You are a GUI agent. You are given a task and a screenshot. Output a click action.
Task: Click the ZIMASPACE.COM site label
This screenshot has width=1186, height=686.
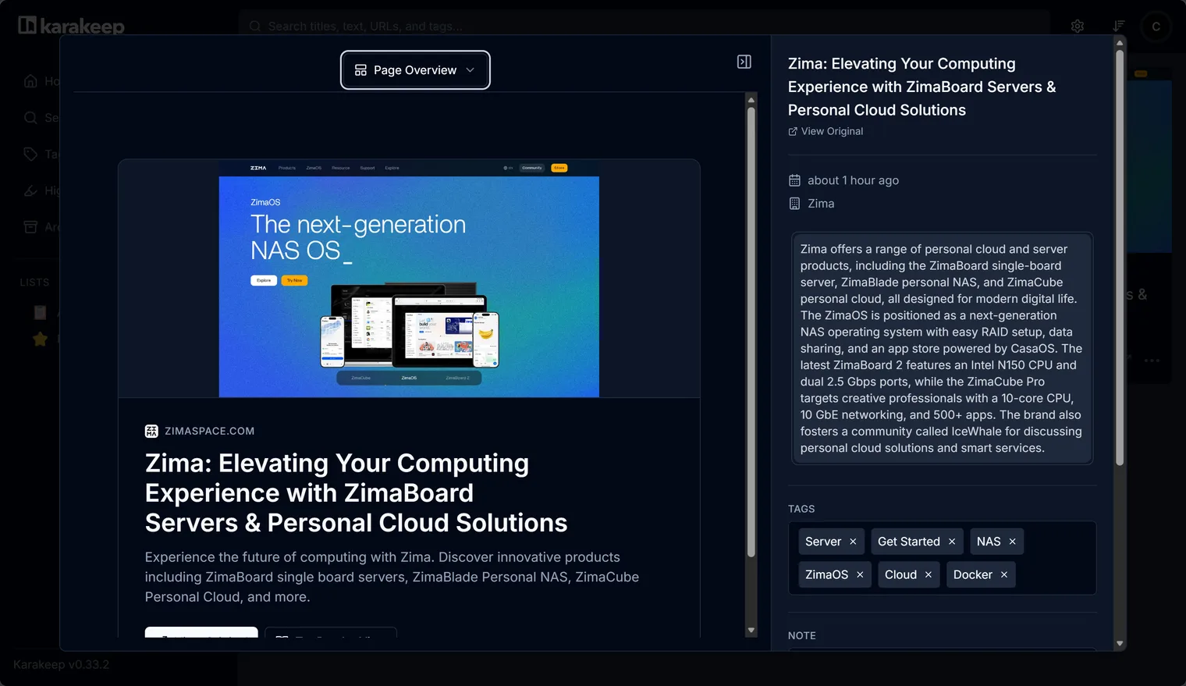point(209,431)
